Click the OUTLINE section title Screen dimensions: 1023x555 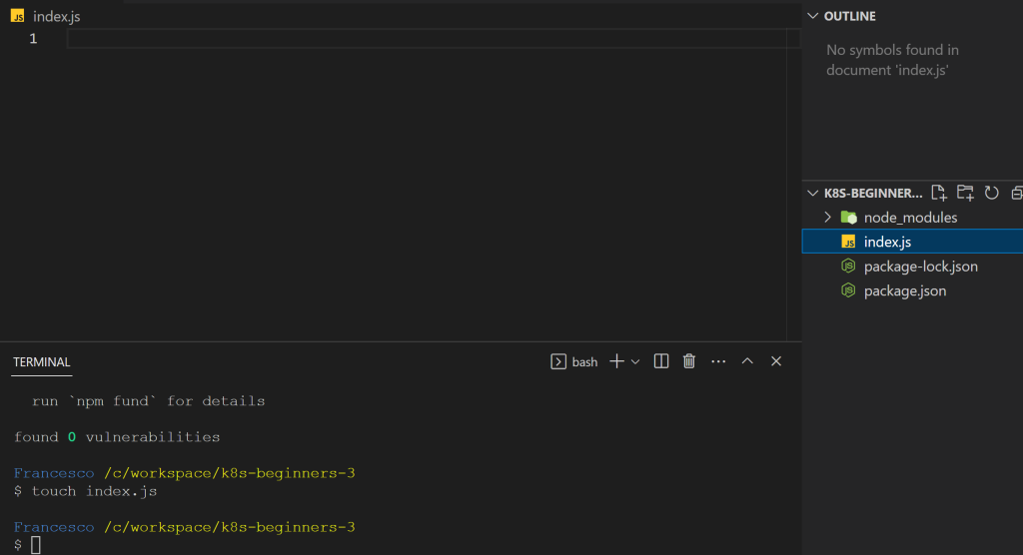click(850, 16)
